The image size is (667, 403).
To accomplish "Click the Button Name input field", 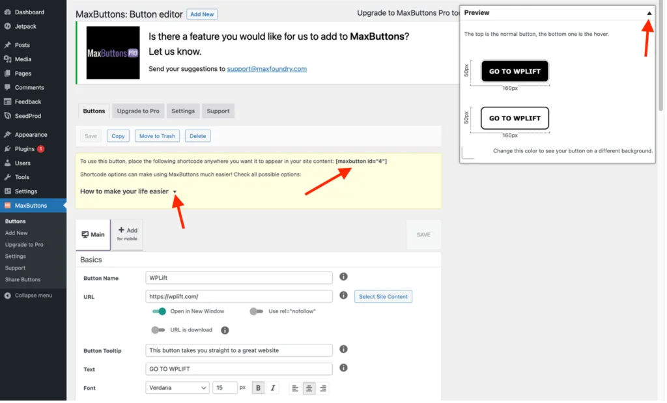I will pos(238,277).
